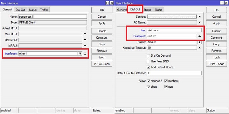Screen dimensions: 229x114
Task: Collapse the Password field arrow
Action: click(x=200, y=36)
